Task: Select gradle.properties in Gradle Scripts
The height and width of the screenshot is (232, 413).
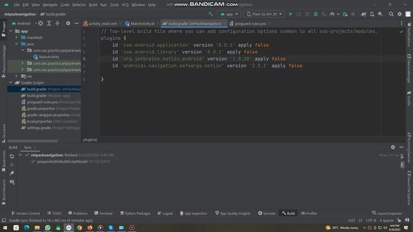Action: pos(51,109)
